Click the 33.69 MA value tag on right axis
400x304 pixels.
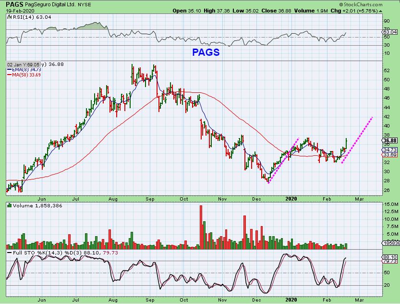[x=390, y=155]
